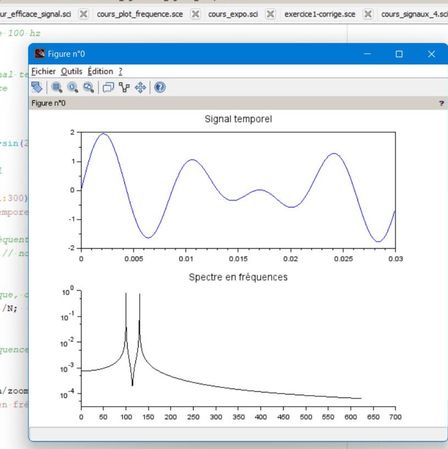
Task: Click the overlapping windows toolbar icon
Action: coord(108,87)
